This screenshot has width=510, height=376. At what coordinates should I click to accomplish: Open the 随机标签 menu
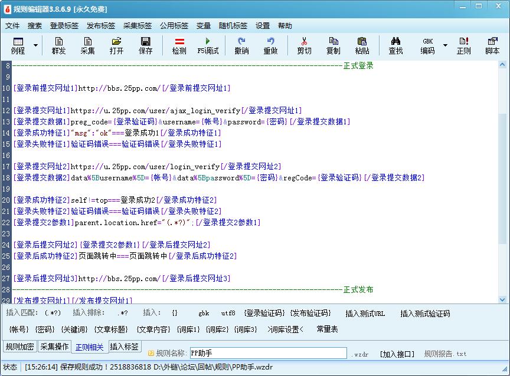pyautogui.click(x=233, y=26)
